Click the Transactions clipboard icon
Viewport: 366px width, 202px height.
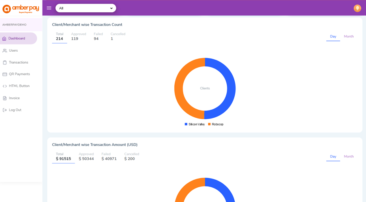pyautogui.click(x=5, y=62)
